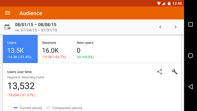
Task: Advance to the next date range
Action: click(175, 27)
